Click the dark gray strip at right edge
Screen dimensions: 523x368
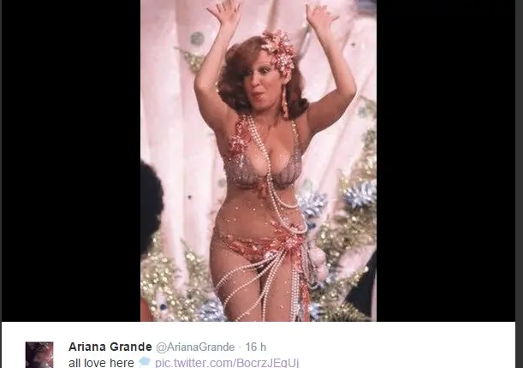pyautogui.click(x=519, y=184)
